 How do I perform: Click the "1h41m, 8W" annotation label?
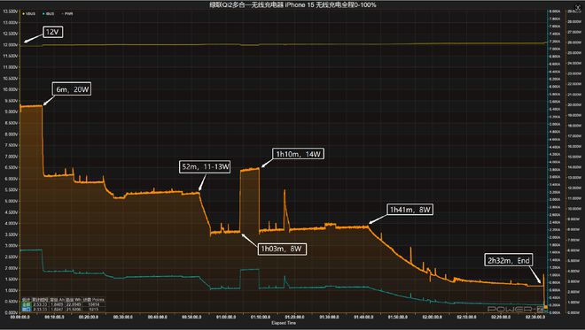tap(410, 210)
